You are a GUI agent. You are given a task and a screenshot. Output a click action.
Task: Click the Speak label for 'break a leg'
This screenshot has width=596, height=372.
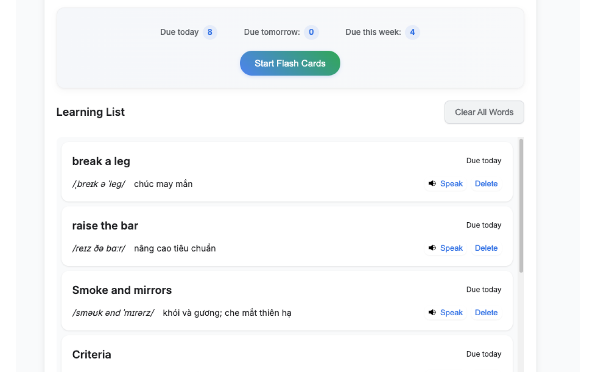coord(451,184)
